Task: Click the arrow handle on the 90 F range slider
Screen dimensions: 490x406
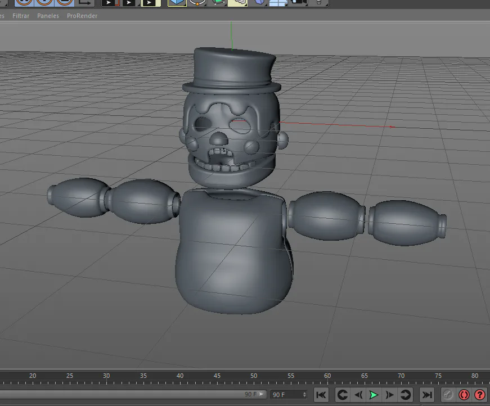Action: (261, 394)
